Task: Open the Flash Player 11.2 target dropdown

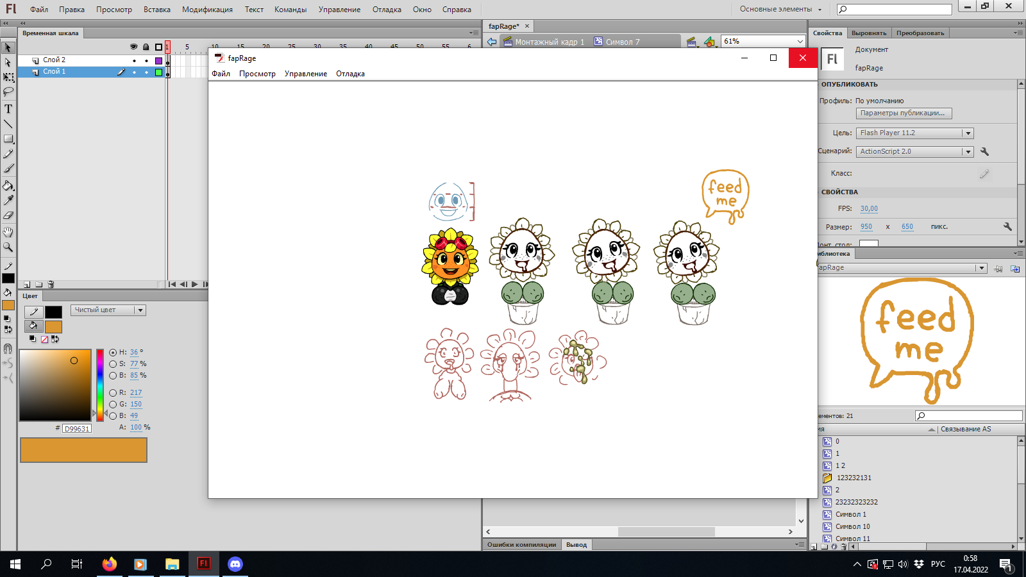Action: pyautogui.click(x=915, y=133)
